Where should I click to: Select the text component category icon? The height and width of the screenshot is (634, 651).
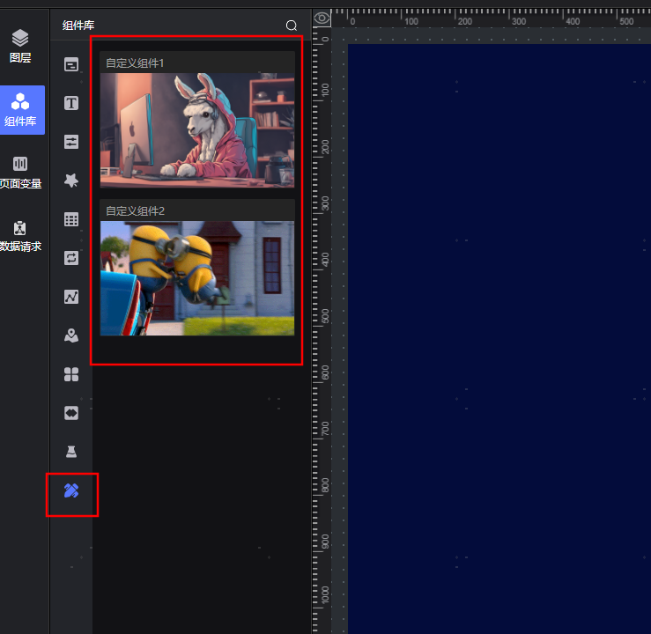pyautogui.click(x=71, y=103)
